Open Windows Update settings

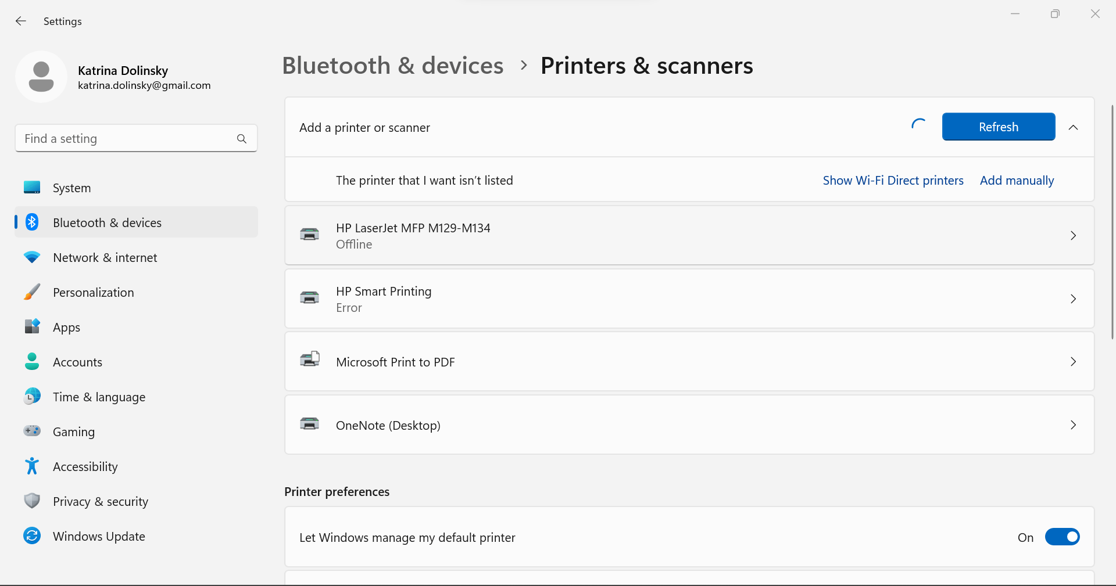point(137,536)
